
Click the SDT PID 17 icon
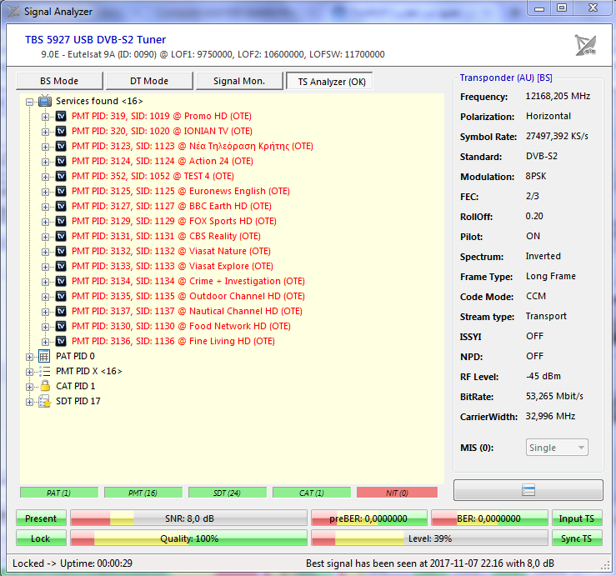(45, 401)
